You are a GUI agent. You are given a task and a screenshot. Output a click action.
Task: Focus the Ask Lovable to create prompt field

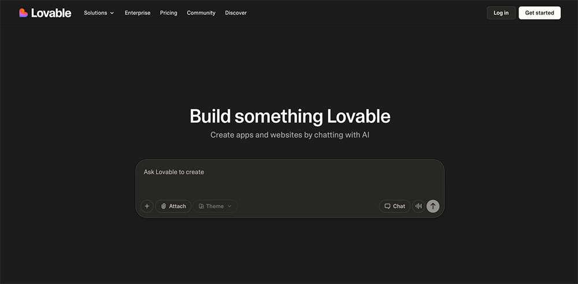click(290, 178)
